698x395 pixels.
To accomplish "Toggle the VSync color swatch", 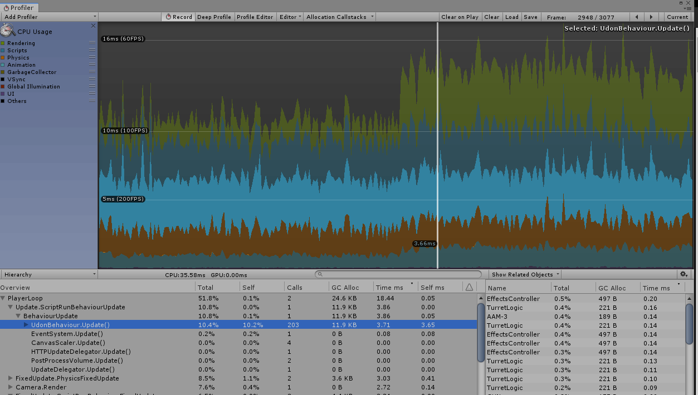I will click(x=3, y=79).
